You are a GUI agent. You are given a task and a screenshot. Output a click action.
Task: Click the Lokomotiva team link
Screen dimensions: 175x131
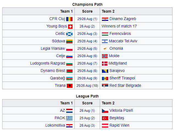pyautogui.click(x=55, y=126)
